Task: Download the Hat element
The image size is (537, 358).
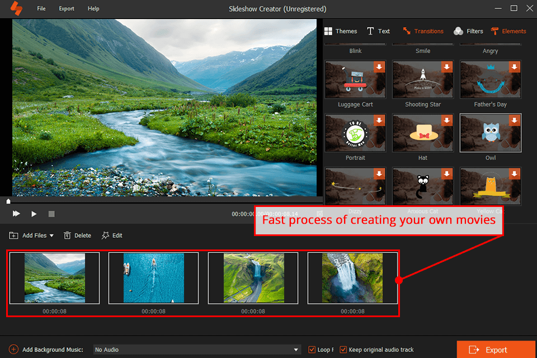Action: tap(446, 120)
